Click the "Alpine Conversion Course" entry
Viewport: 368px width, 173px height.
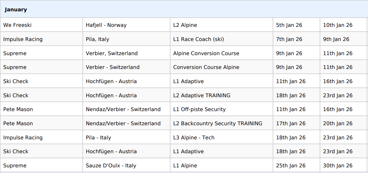tap(206, 53)
